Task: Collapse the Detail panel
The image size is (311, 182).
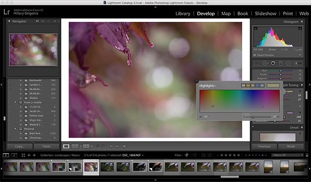Action: (302, 128)
